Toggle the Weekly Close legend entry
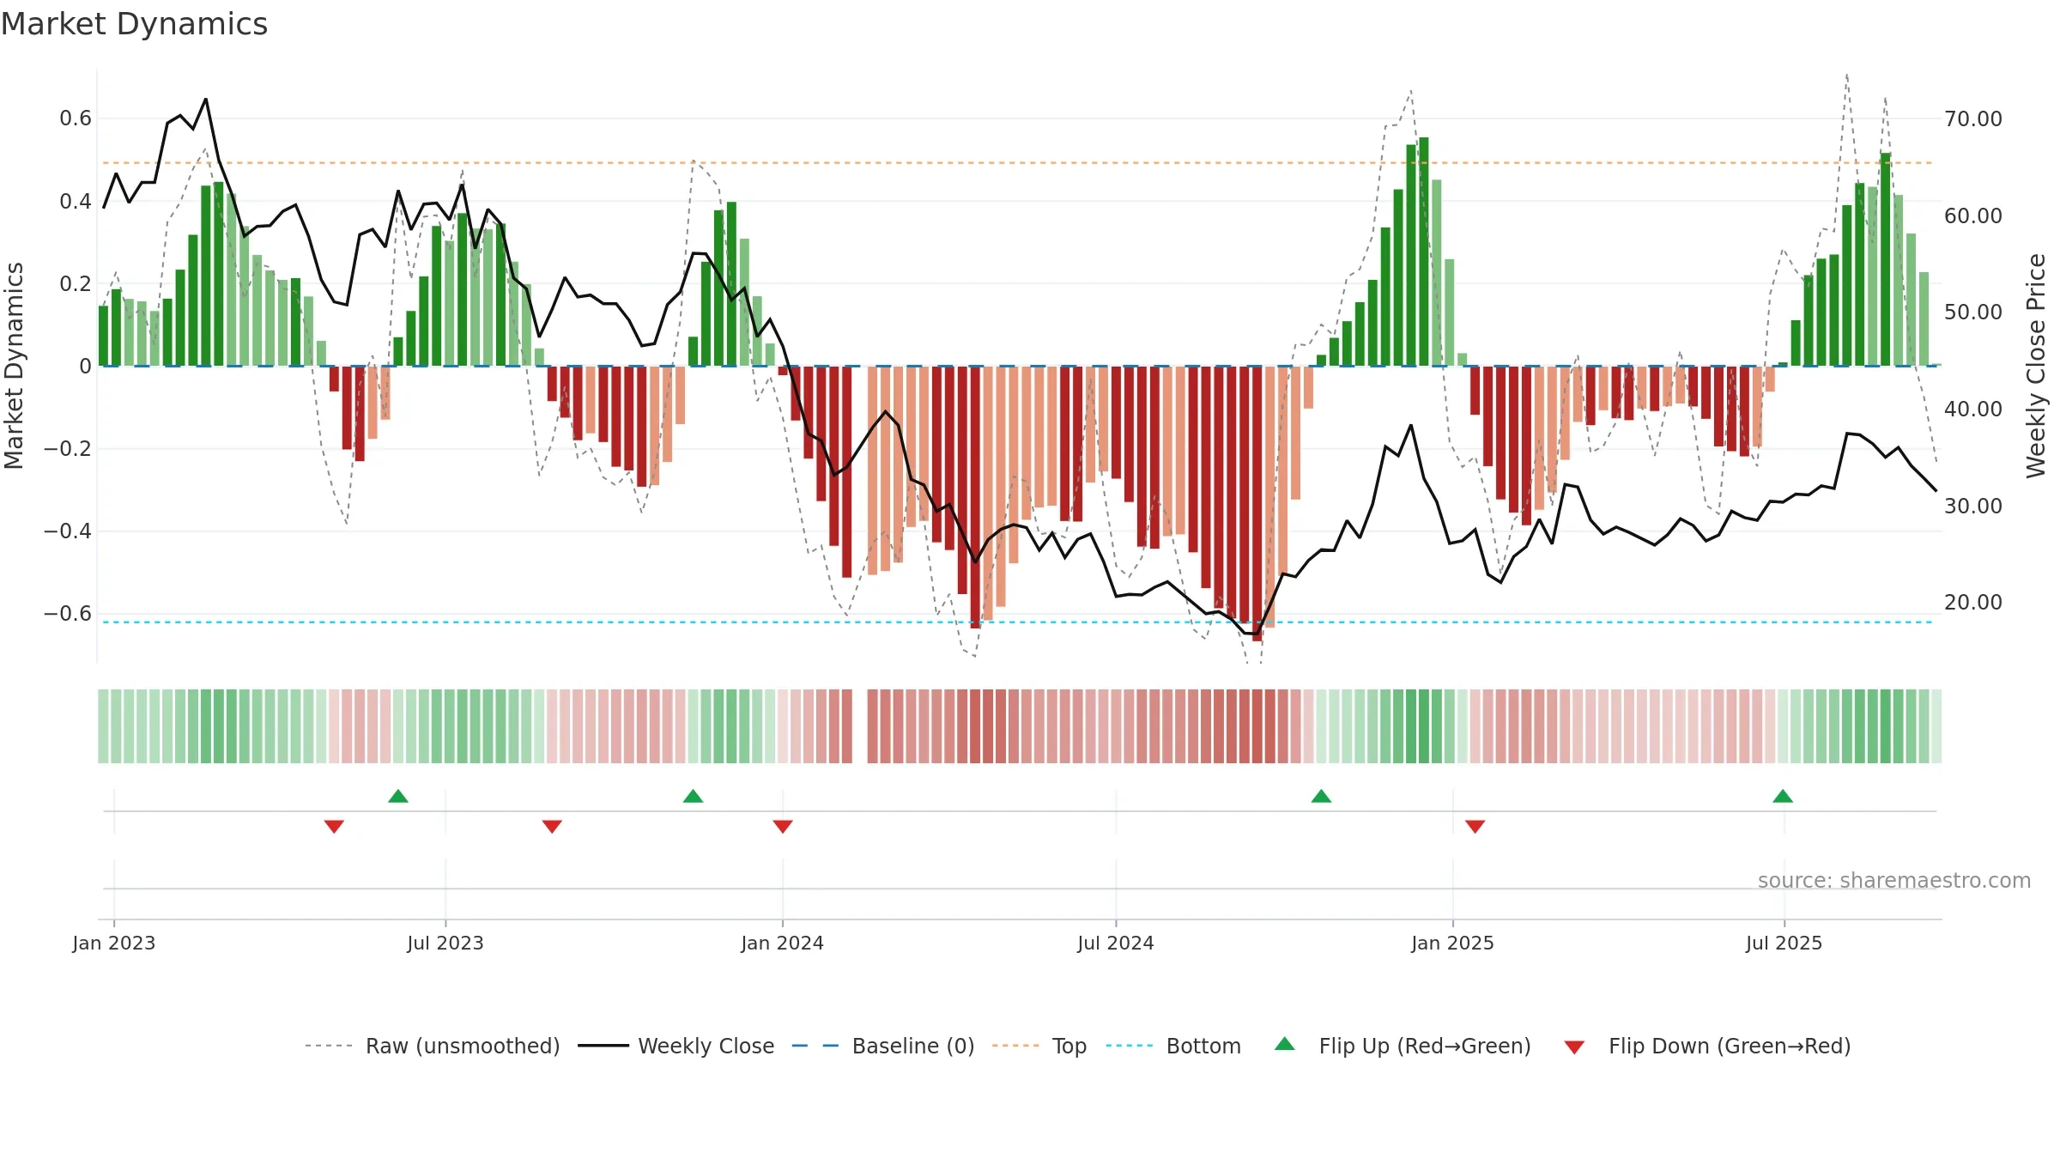Viewport: 2060px width, 1159px height. [676, 1046]
